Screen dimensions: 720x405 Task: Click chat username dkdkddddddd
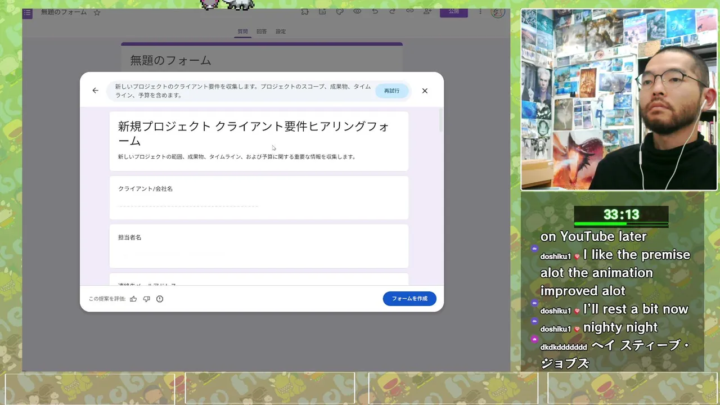(x=564, y=347)
